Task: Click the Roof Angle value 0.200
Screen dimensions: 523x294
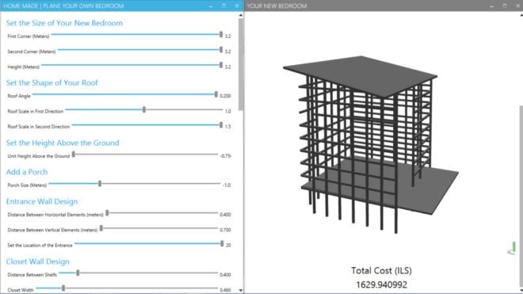Action: pyautogui.click(x=225, y=96)
